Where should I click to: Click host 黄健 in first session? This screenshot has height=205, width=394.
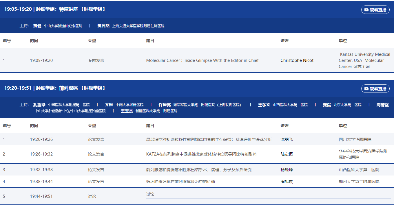click(x=37, y=26)
